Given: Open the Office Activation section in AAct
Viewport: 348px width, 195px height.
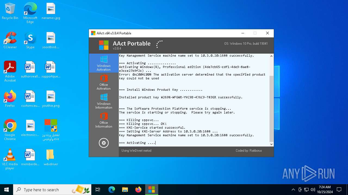Looking at the screenshot, I should [104, 82].
